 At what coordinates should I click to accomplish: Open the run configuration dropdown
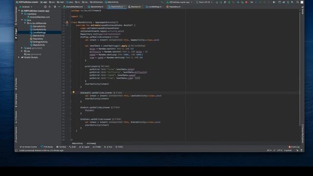pos(179,2)
